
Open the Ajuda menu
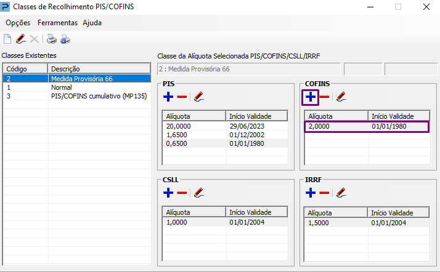[x=92, y=23]
